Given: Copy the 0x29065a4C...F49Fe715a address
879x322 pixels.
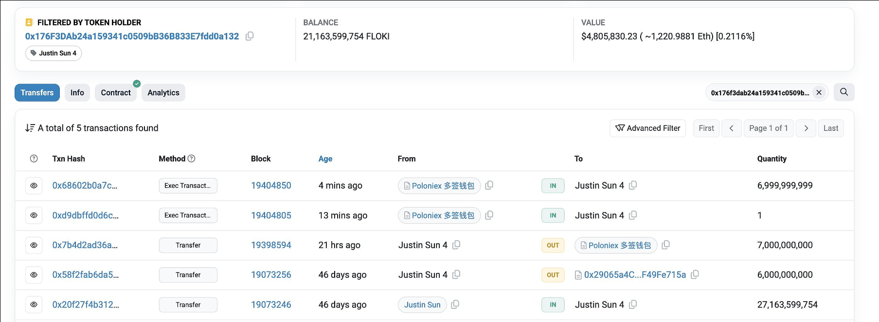Looking at the screenshot, I should click(695, 274).
